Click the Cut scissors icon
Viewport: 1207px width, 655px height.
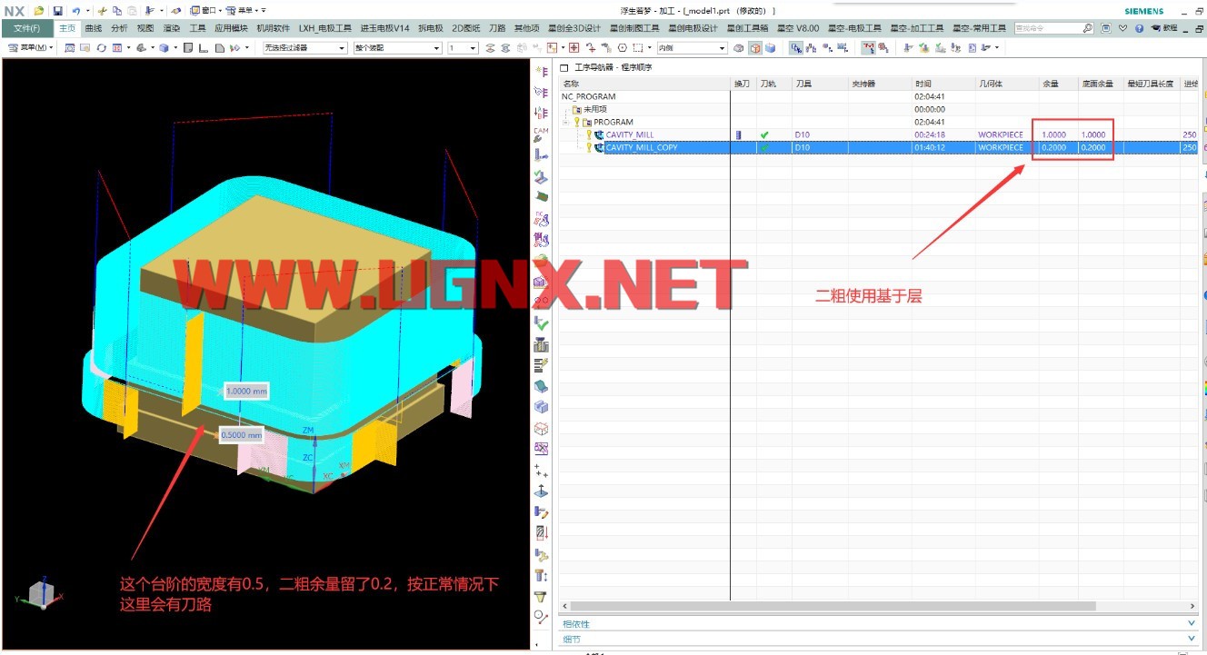(x=102, y=11)
